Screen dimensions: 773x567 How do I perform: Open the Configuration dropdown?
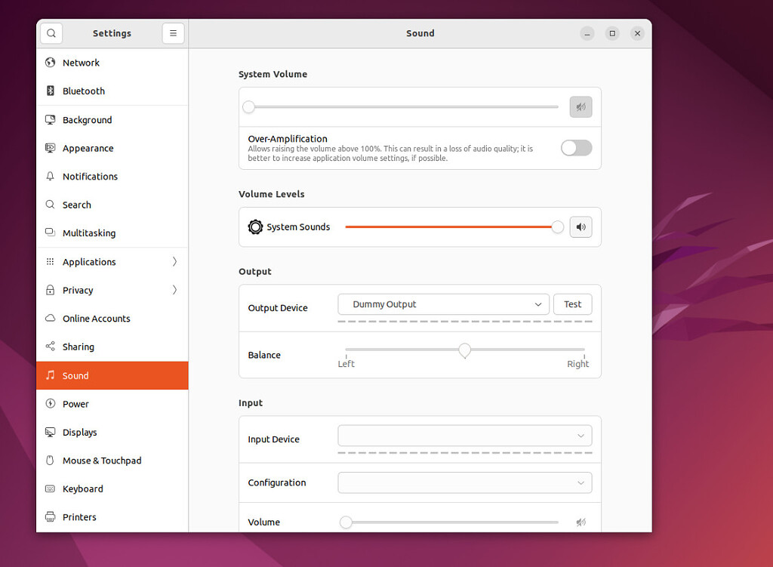[464, 482]
